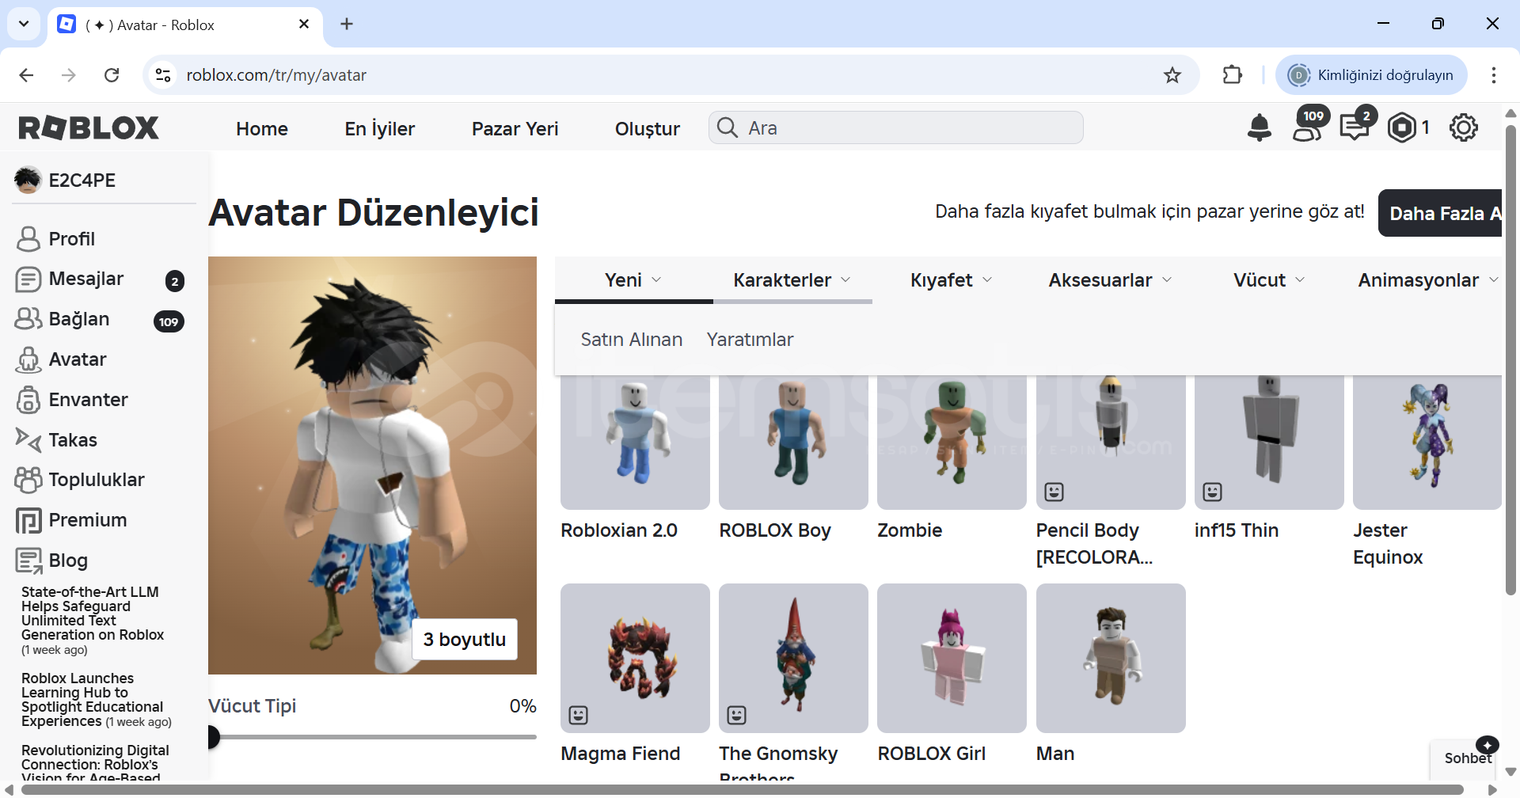Expand the Vücut dropdown tab
This screenshot has width=1520, height=798.
click(1269, 279)
